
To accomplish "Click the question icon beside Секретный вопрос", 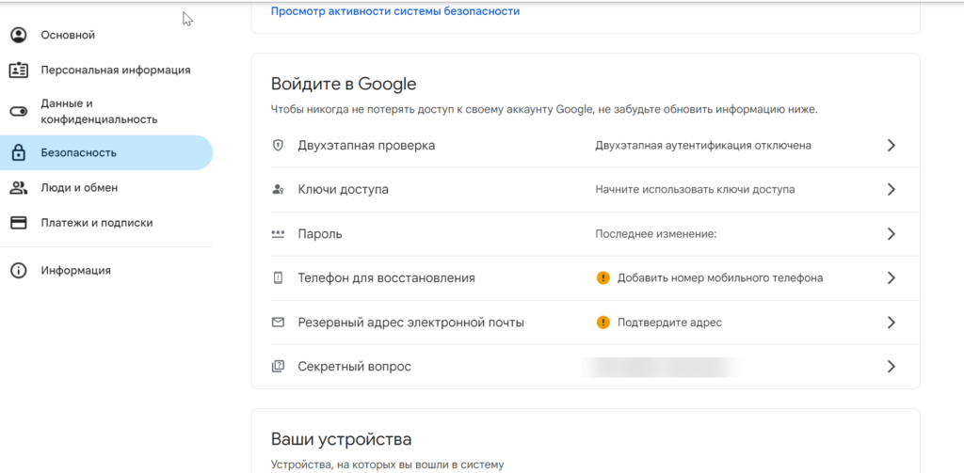I will (278, 367).
